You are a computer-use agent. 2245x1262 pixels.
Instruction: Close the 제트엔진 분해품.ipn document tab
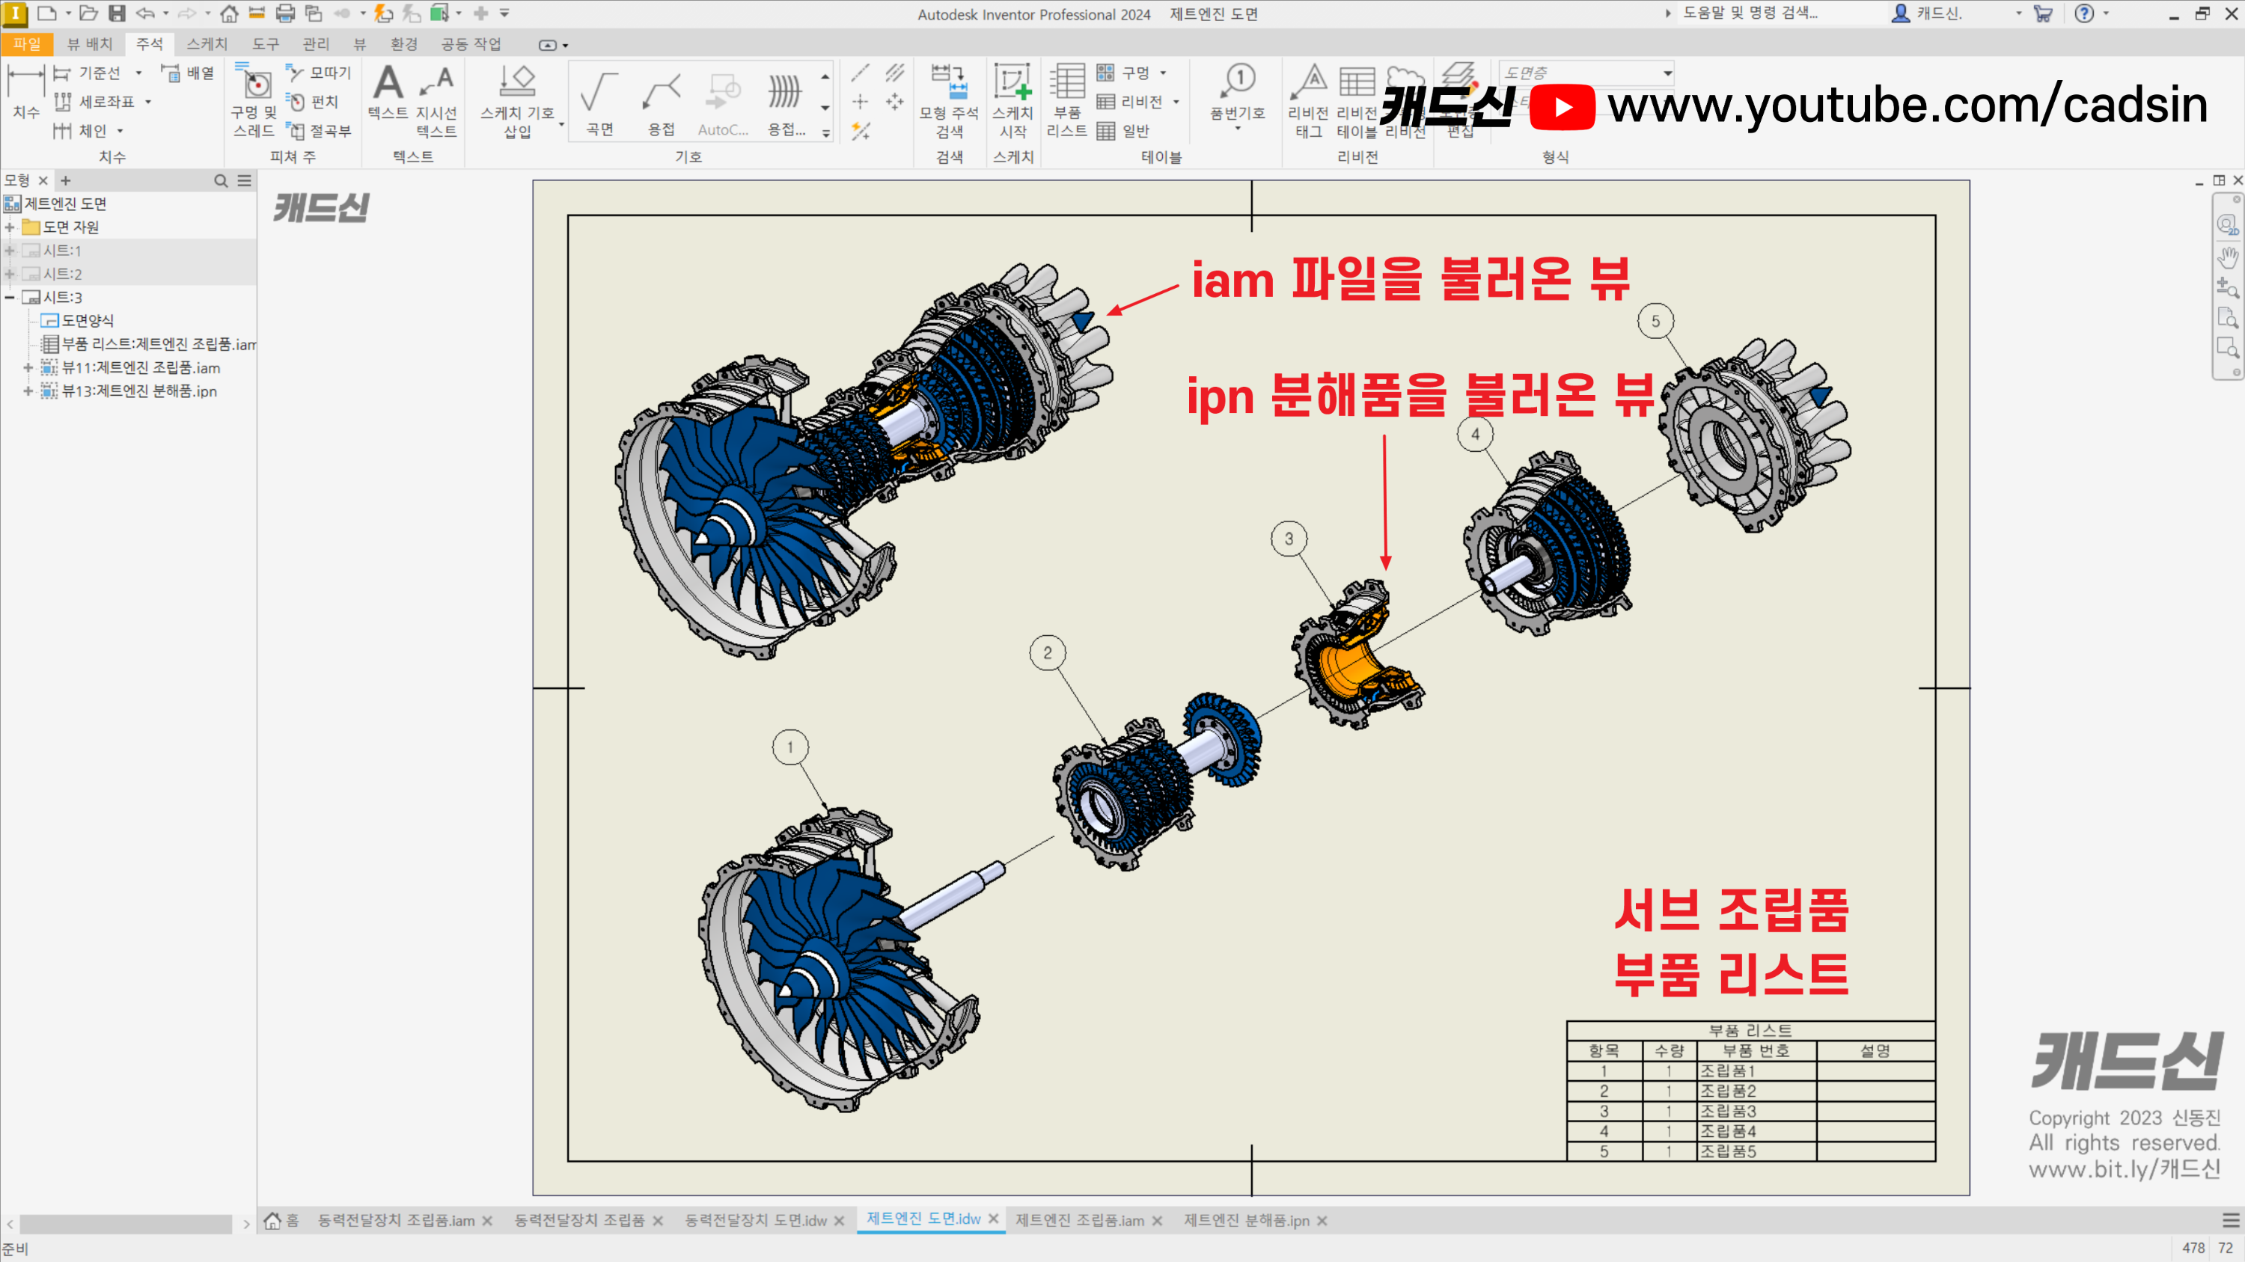tap(1322, 1221)
